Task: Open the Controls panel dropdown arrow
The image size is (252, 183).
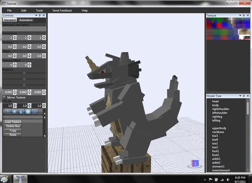Action: [x=36, y=15]
